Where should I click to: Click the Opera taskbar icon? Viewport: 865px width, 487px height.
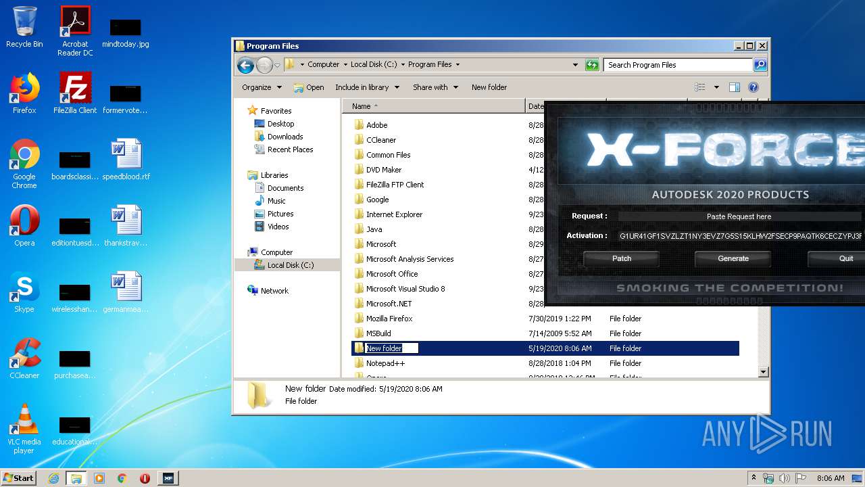(x=145, y=478)
